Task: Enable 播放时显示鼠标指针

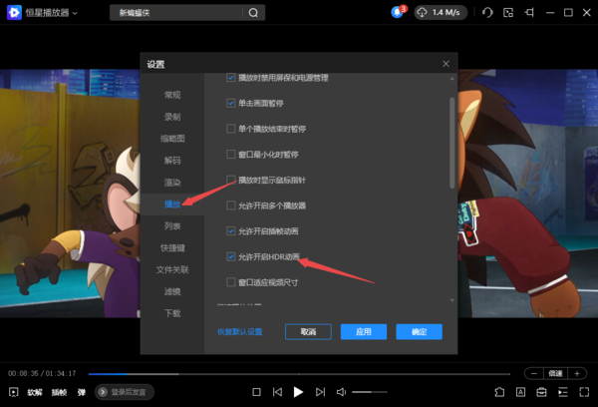Action: 231,180
